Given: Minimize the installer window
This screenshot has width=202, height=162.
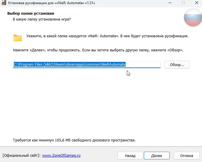Looking at the screenshot, I should click(170, 3).
